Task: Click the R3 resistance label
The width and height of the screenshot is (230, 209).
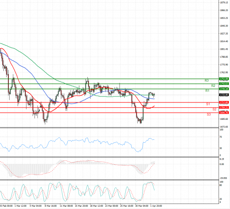Action: [207, 80]
